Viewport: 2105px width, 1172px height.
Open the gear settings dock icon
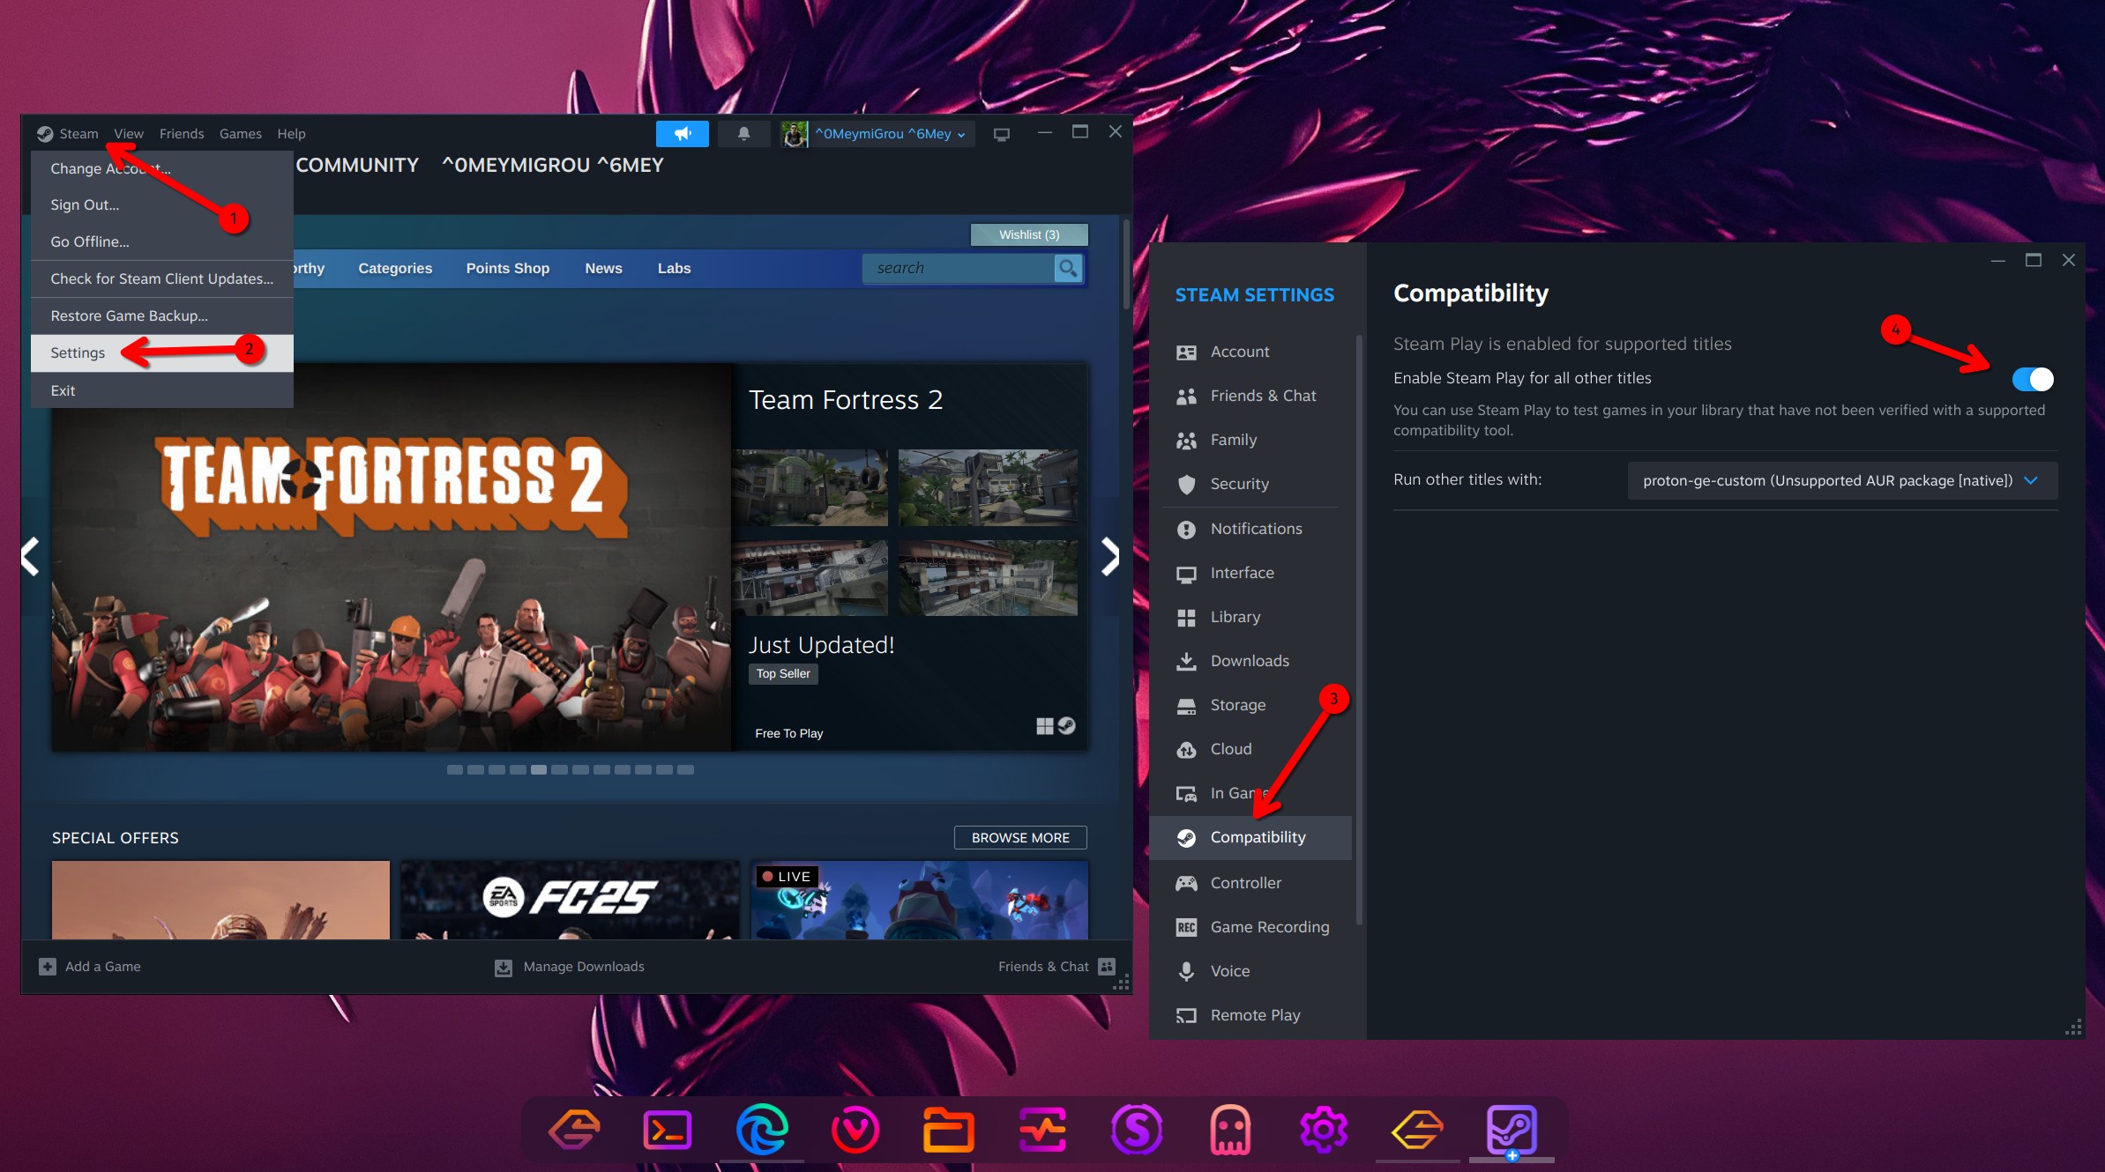1324,1129
